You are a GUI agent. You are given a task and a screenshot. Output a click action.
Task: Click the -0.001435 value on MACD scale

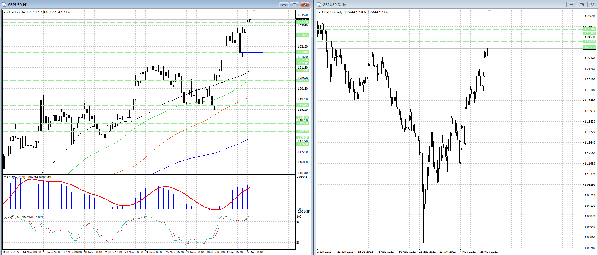(x=303, y=212)
